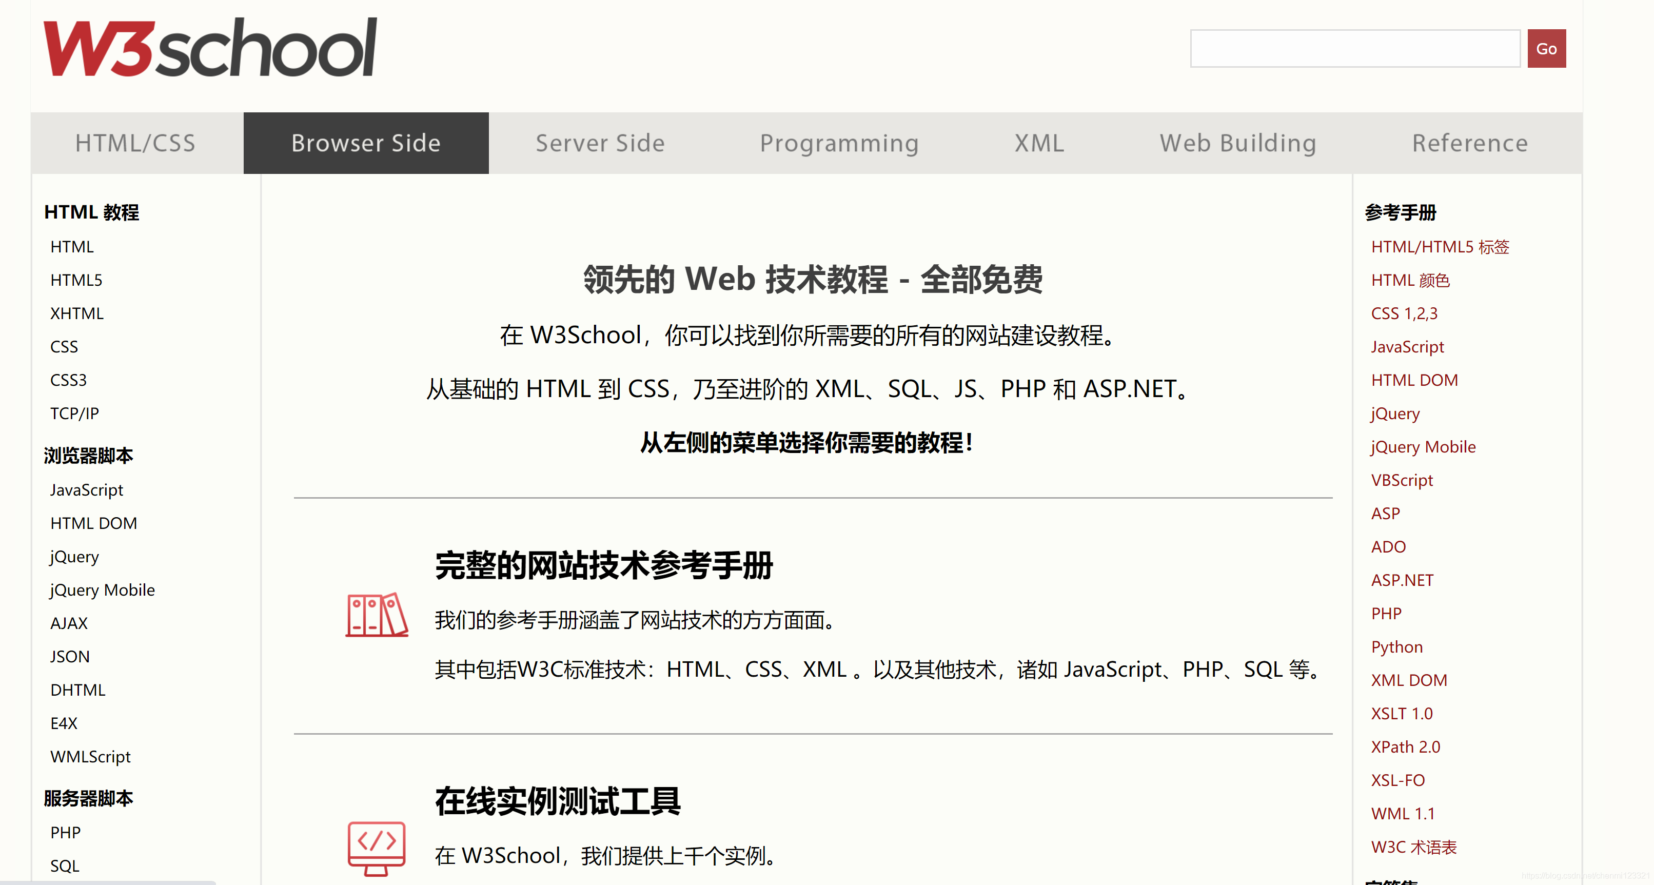Screen dimensions: 1654x885
Task: Open the VBScript reference link
Action: (1402, 480)
